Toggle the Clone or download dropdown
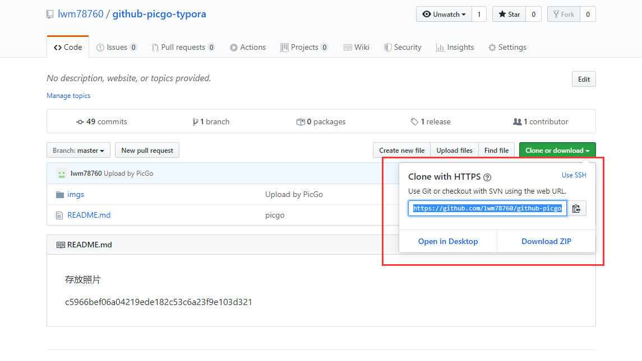The image size is (642, 361). [x=557, y=151]
